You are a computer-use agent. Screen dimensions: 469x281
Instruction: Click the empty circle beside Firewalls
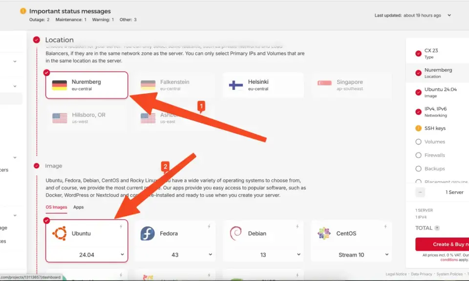[x=419, y=155]
